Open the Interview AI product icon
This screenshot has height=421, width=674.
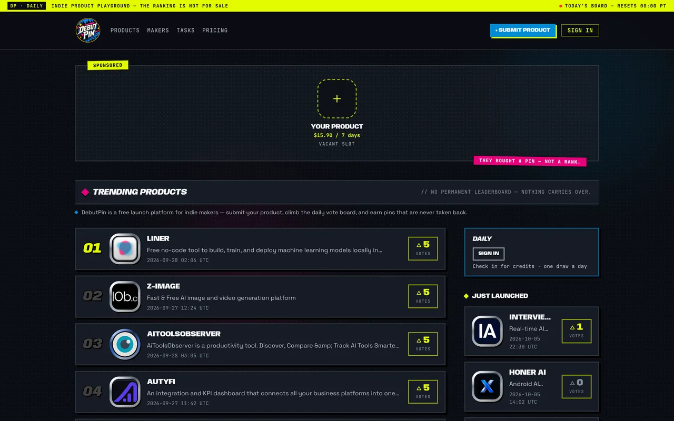(487, 331)
